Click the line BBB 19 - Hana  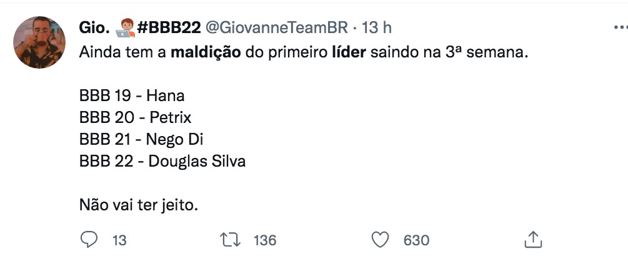[132, 97]
